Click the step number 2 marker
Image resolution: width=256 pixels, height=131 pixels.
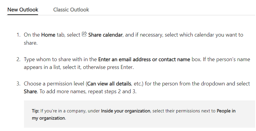[x=19, y=59]
